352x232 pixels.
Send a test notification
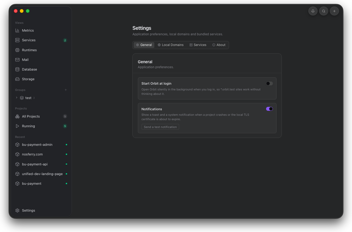pos(160,127)
